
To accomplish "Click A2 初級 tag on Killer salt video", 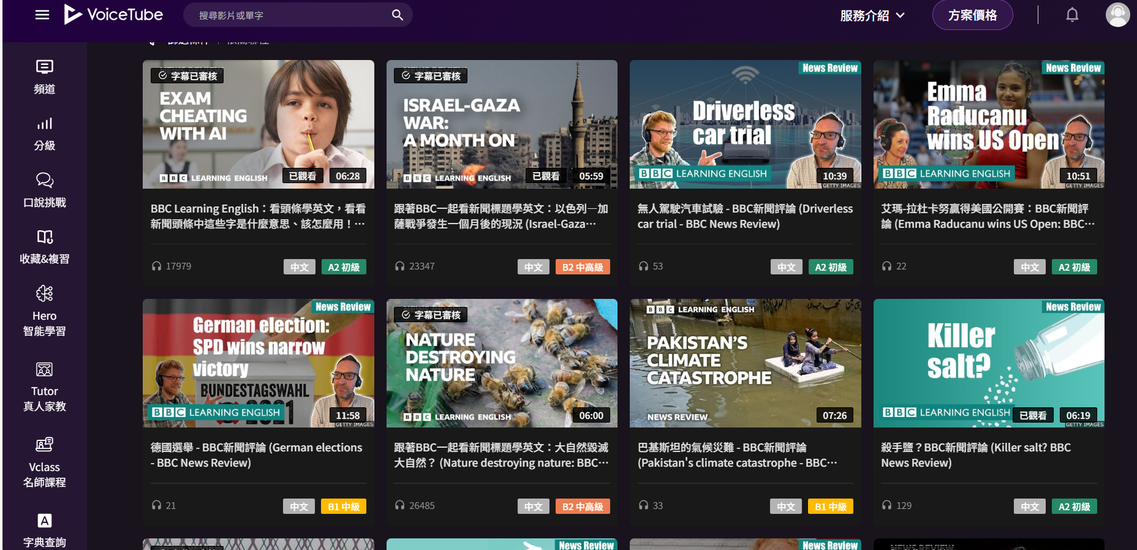I will pyautogui.click(x=1074, y=507).
